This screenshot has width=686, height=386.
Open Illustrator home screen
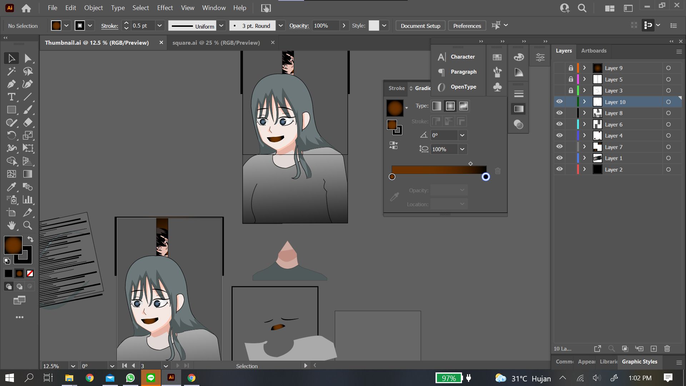coord(26,8)
